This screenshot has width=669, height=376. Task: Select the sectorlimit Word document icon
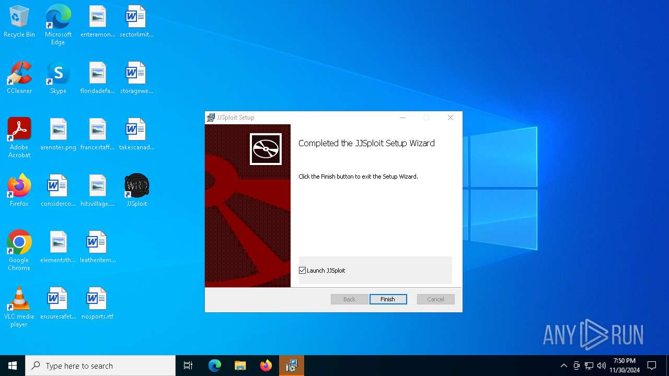click(136, 21)
